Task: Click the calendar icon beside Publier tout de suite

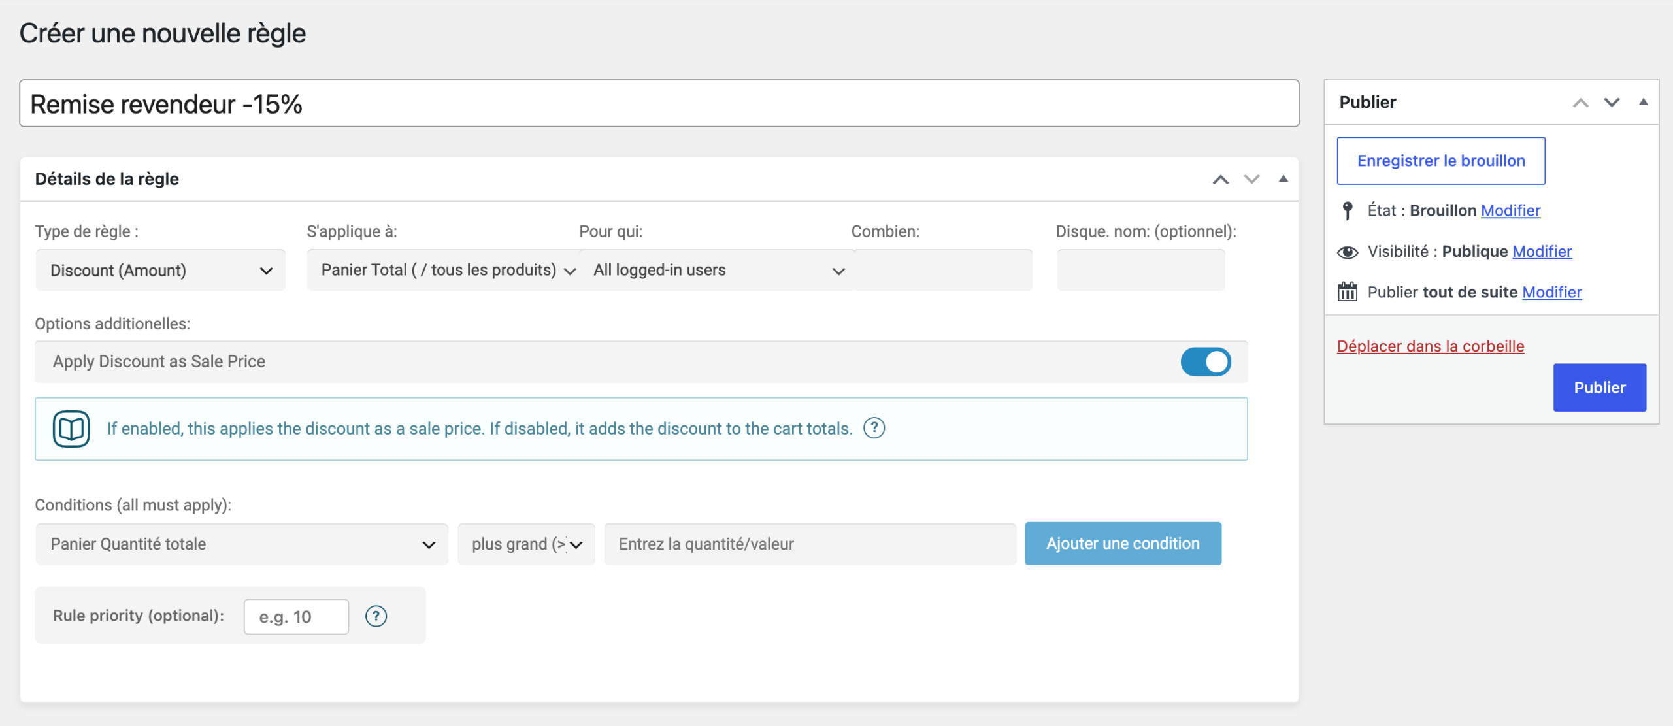Action: tap(1348, 291)
